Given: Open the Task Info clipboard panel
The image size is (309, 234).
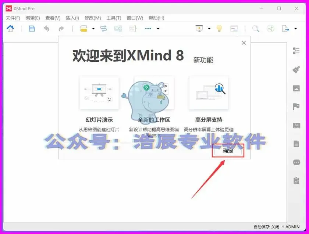Looking at the screenshot, I should point(296,181).
